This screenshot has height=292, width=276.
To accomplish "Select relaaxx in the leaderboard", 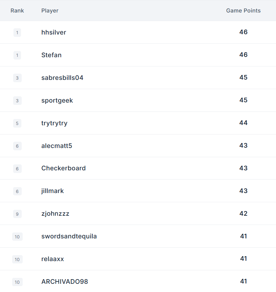I will pyautogui.click(x=53, y=259).
